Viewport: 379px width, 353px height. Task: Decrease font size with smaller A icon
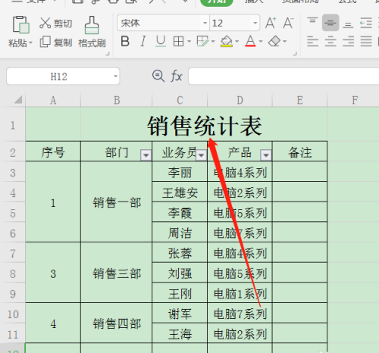(288, 23)
